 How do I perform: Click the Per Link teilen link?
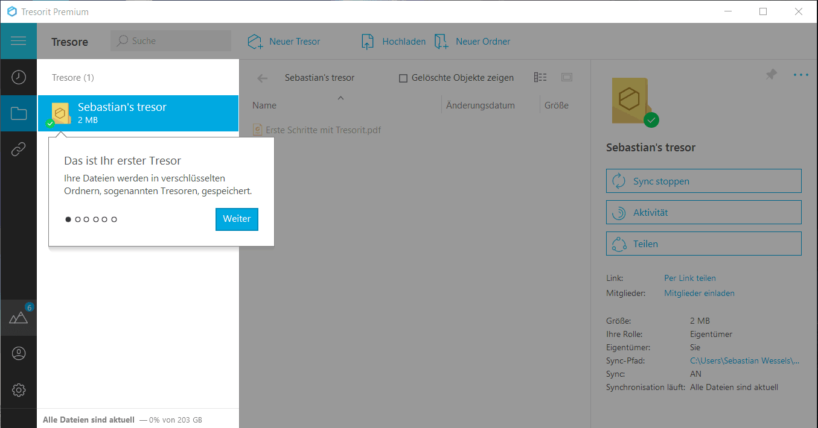(690, 278)
